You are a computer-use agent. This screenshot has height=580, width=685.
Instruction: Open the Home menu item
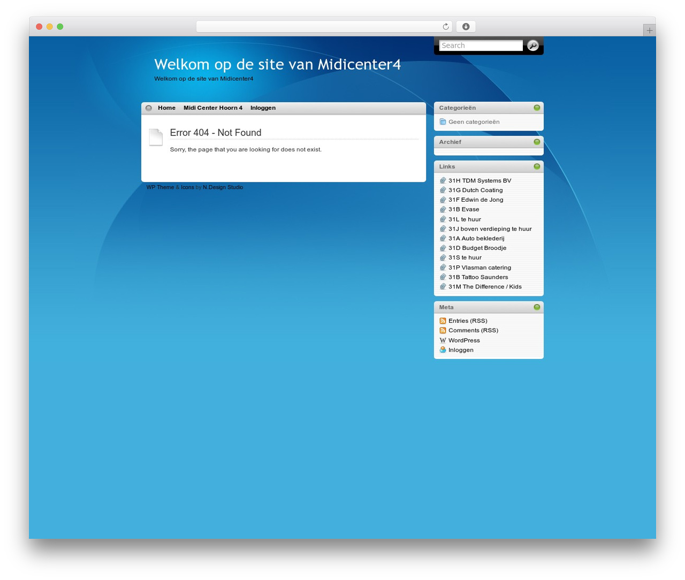(x=166, y=108)
